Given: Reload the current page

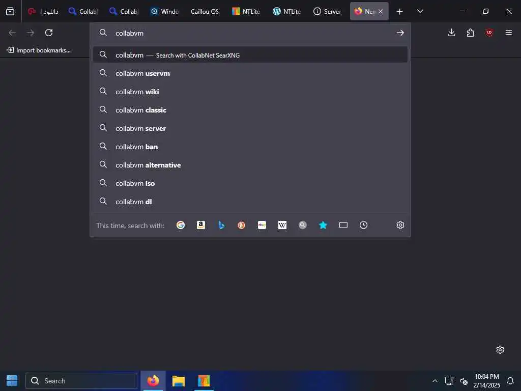Looking at the screenshot, I should 49,33.
